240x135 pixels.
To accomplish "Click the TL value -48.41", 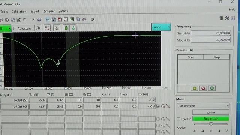I will click(x=38, y=106).
